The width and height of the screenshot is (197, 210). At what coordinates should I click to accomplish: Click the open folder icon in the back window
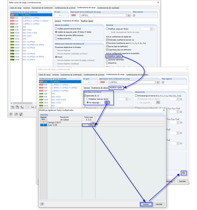pos(16,114)
